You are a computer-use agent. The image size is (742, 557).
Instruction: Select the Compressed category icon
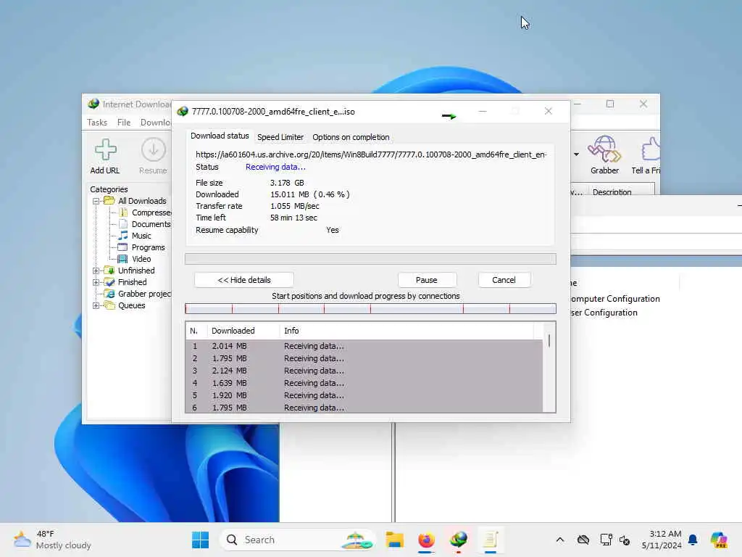tap(123, 213)
